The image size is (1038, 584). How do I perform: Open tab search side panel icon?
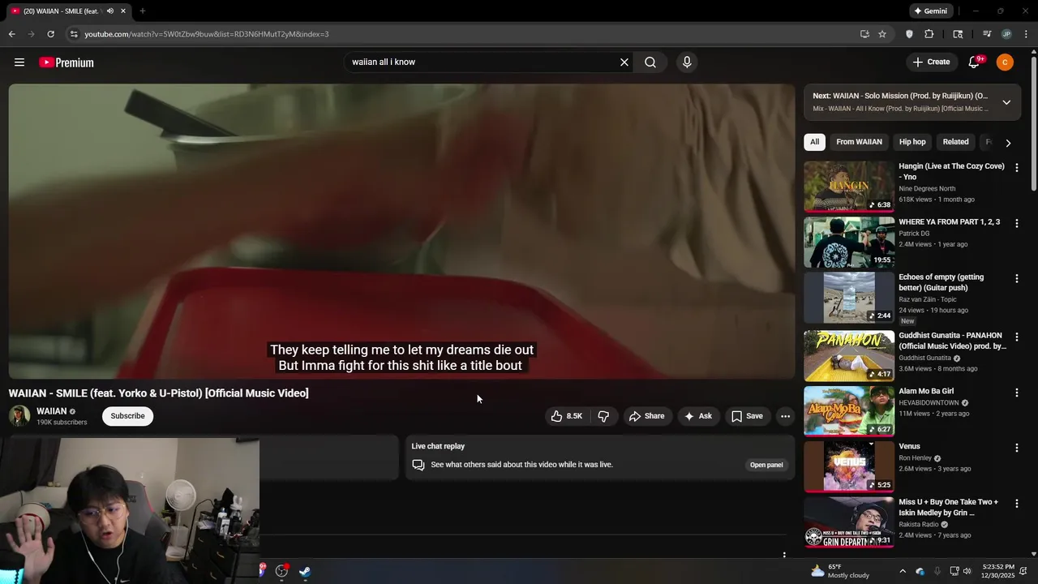click(x=958, y=34)
